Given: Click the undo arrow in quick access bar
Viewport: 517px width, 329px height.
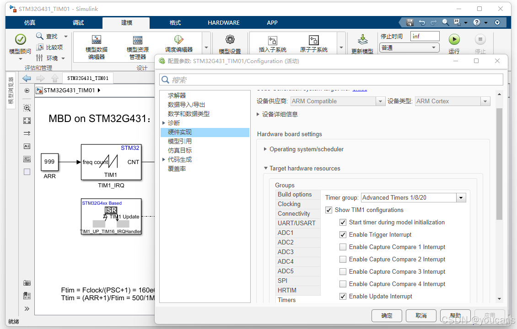Looking at the screenshot, I should point(422,22).
